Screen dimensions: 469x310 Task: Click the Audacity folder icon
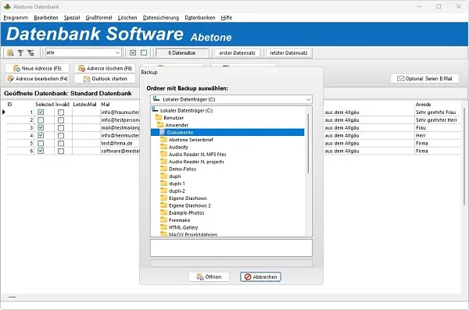pos(163,147)
